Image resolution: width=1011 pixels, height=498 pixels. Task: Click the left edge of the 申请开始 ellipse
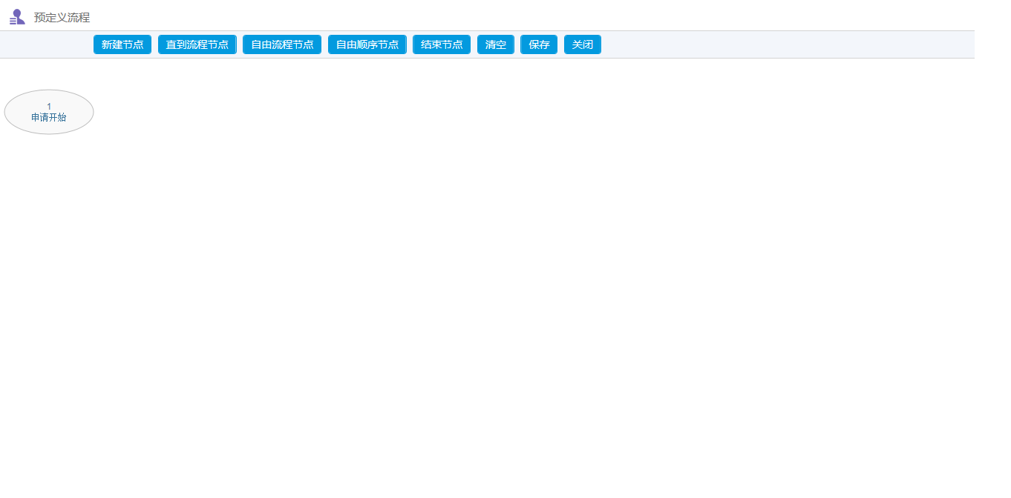tap(7, 112)
